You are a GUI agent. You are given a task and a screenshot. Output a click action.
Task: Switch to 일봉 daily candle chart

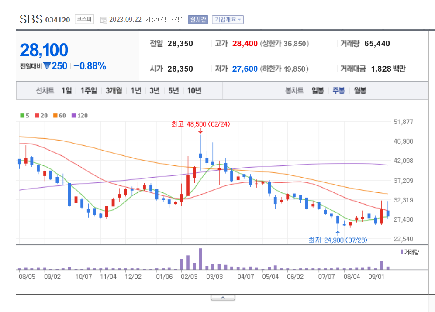point(318,91)
